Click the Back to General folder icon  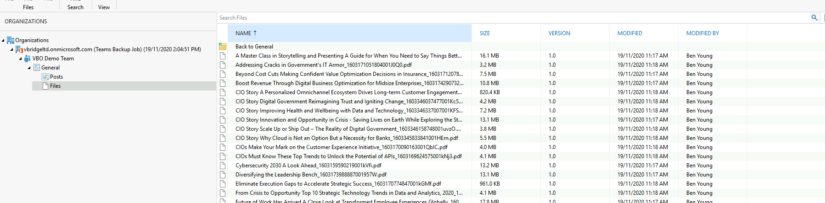click(223, 47)
